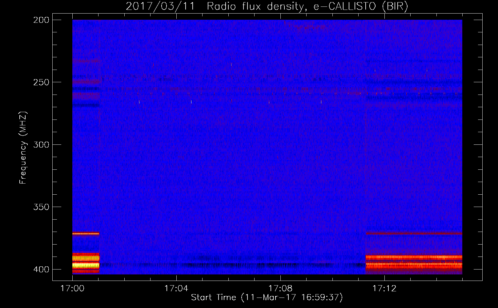The height and width of the screenshot is (308, 498).
Task: Click the 17:00 time tick label
Action: pyautogui.click(x=72, y=288)
